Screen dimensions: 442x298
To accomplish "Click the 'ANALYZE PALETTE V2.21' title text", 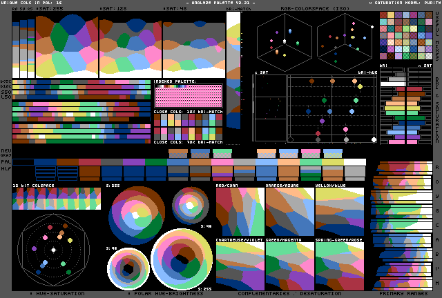I will (x=220, y=3).
